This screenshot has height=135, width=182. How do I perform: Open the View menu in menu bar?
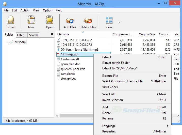(x=36, y=10)
